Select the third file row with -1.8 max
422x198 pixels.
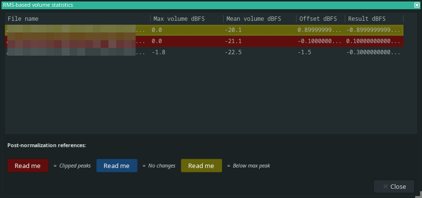pyautogui.click(x=204, y=52)
